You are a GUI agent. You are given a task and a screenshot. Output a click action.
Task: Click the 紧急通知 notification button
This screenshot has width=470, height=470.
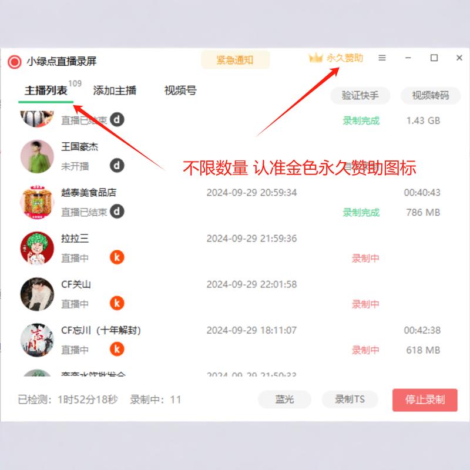click(236, 60)
